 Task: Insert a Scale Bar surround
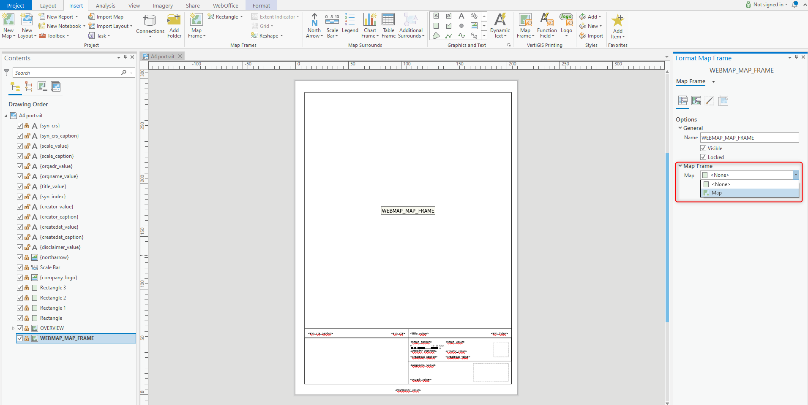[x=332, y=25]
